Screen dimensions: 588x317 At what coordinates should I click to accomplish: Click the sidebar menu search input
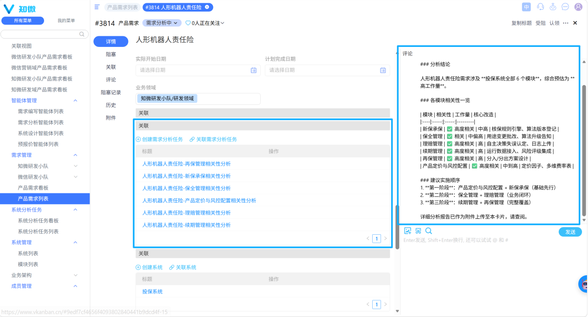pos(45,34)
